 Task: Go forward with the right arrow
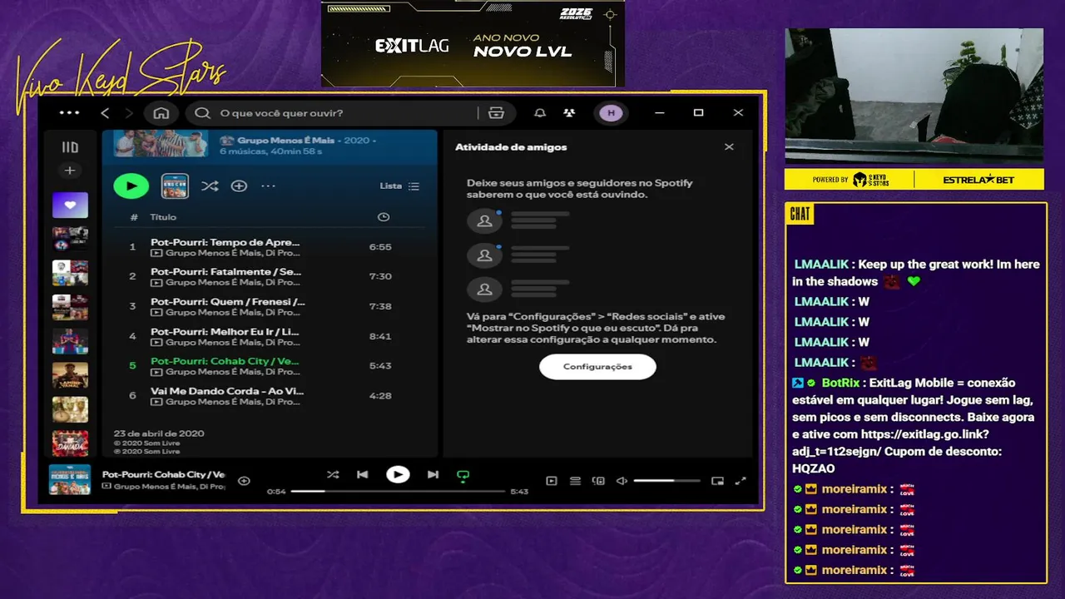[x=129, y=113]
